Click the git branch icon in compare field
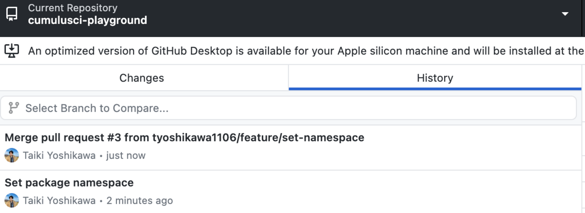 tap(14, 108)
